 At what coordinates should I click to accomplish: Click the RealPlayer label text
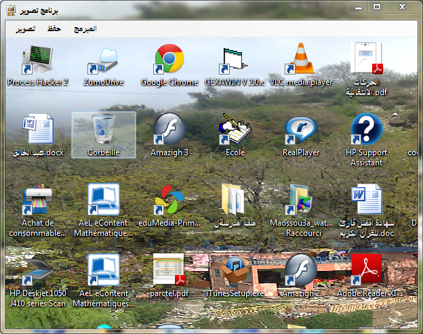click(301, 152)
